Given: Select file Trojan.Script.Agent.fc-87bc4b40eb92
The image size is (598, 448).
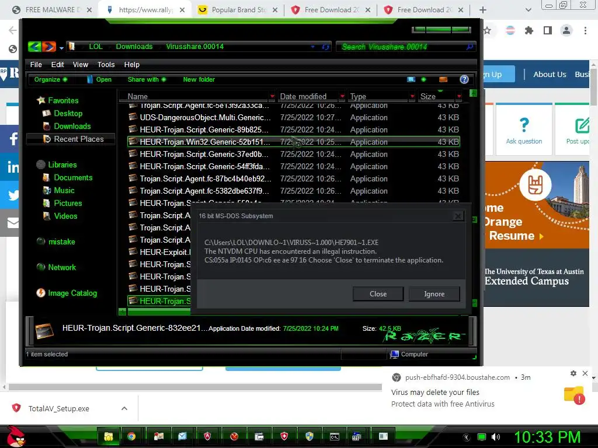Looking at the screenshot, I should click(x=294, y=178).
